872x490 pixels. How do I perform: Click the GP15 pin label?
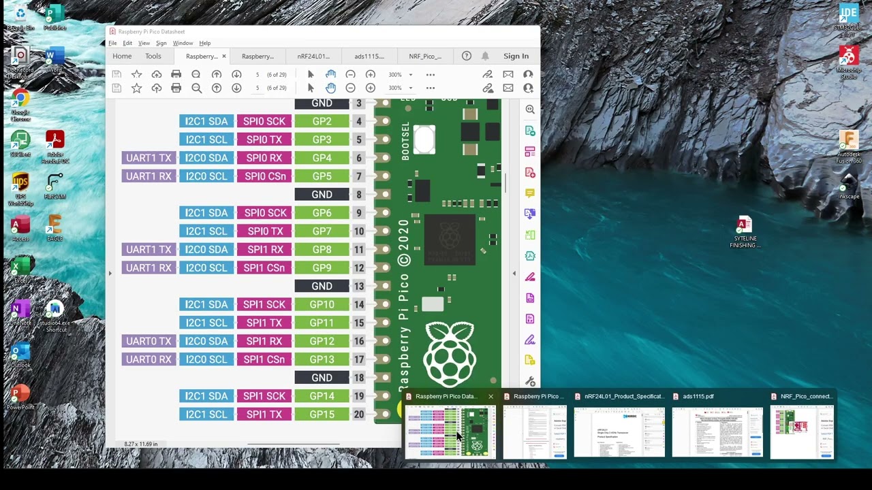click(x=322, y=414)
